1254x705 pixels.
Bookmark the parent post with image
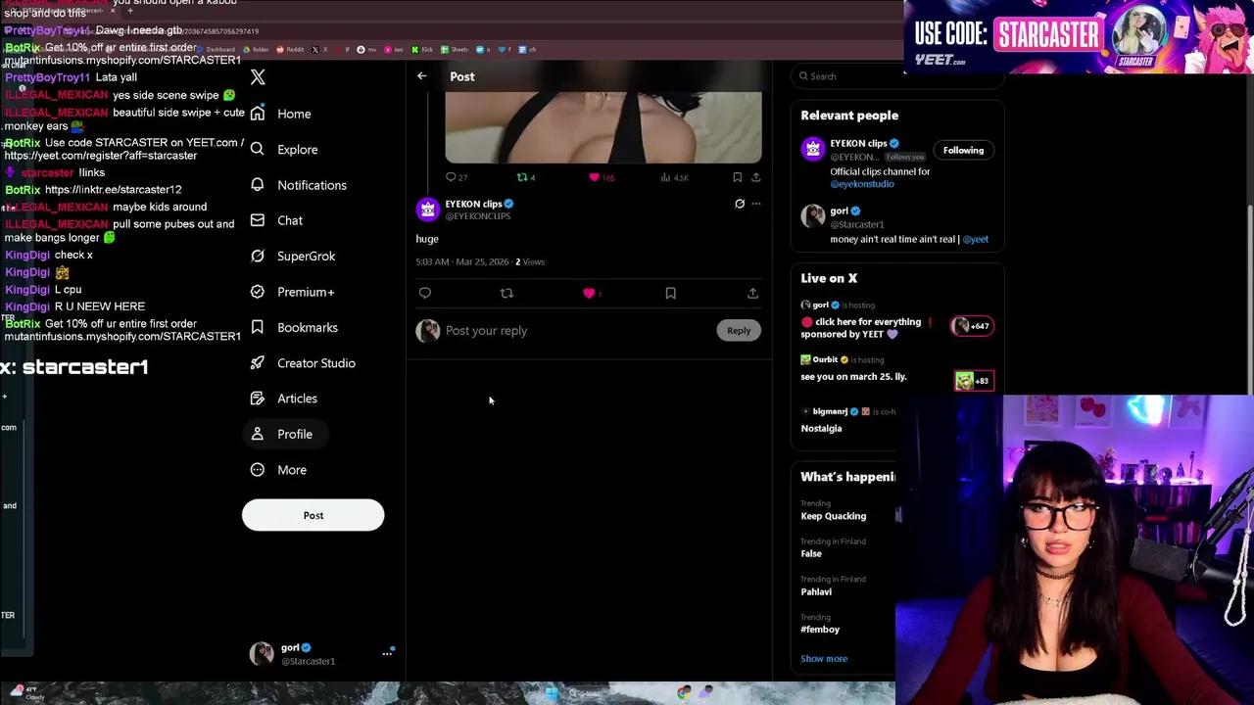pos(737,177)
